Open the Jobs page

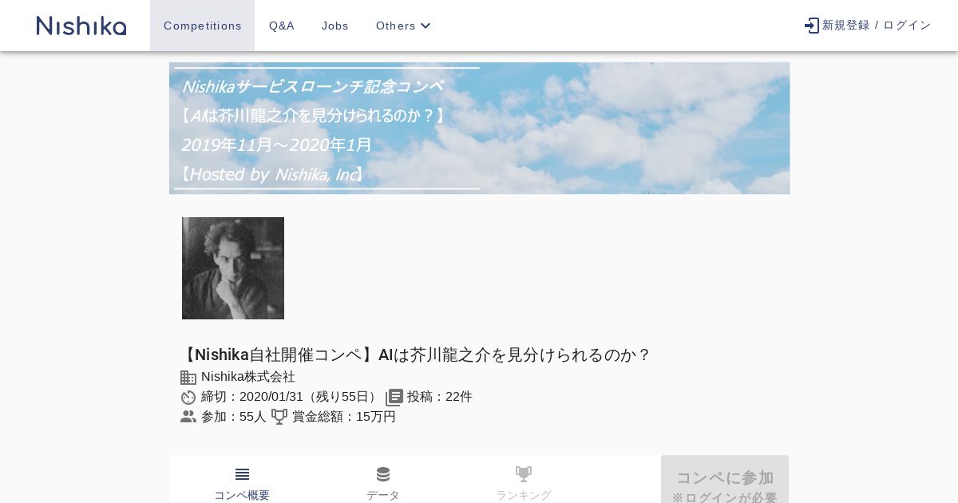point(335,26)
